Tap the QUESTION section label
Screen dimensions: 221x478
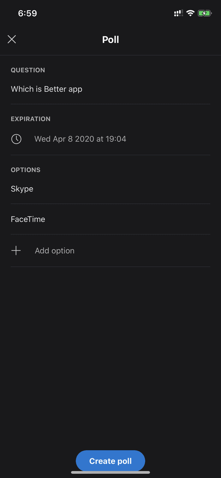tap(28, 70)
